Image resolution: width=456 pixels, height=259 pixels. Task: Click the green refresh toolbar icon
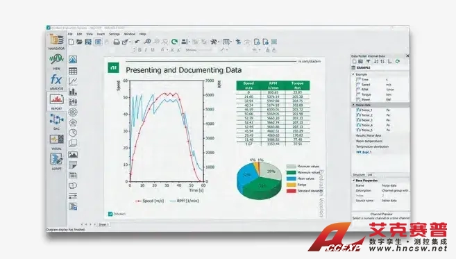174,42
